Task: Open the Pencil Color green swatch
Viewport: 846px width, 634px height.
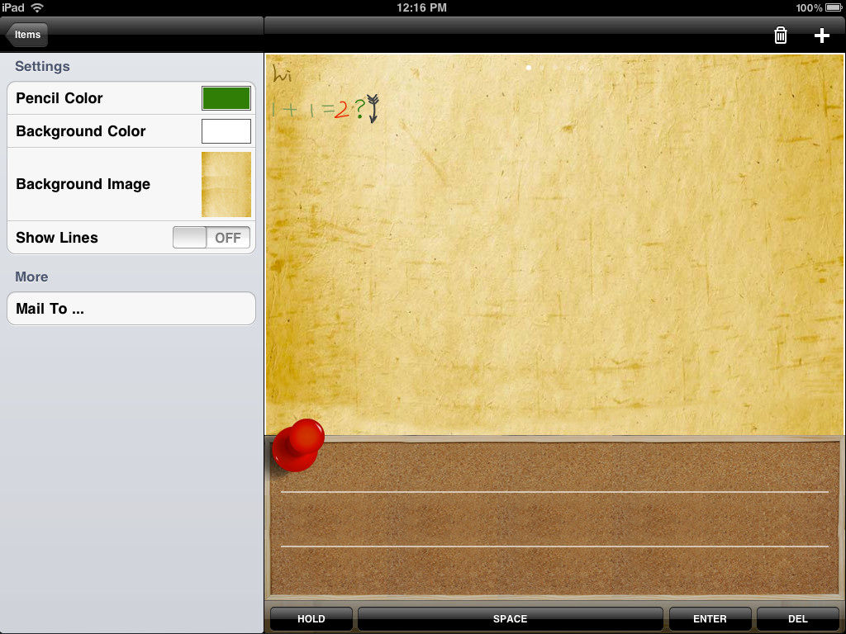Action: click(226, 98)
